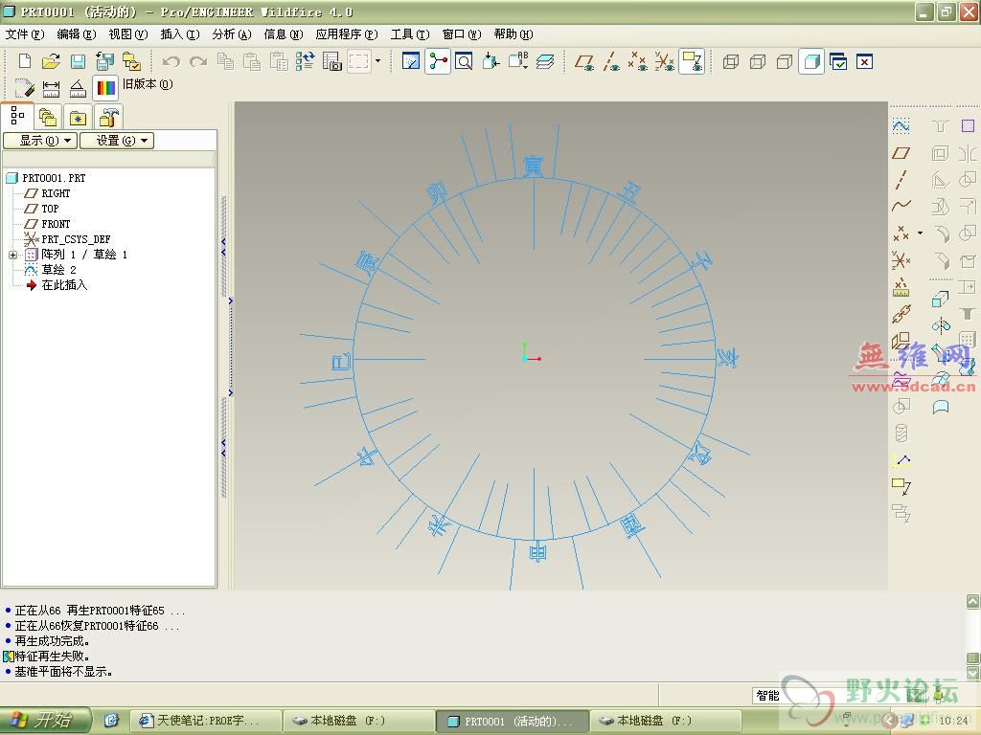981x735 pixels.
Task: Click the Zoom in magnifier icon
Action: (464, 61)
